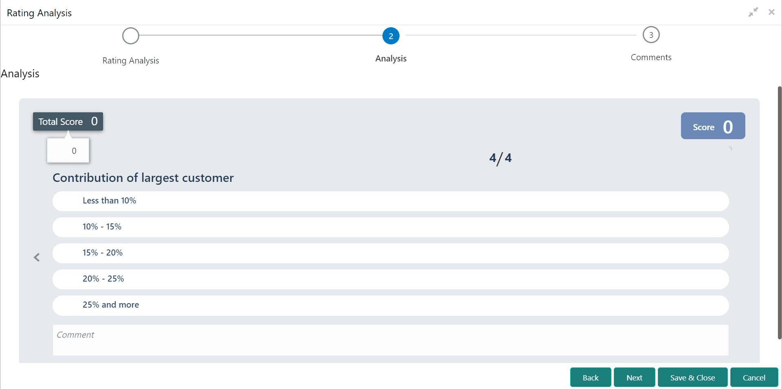Screen dimensions: 782x389
Task: Cancel the Rating Analysis dialog
Action: [x=754, y=377]
